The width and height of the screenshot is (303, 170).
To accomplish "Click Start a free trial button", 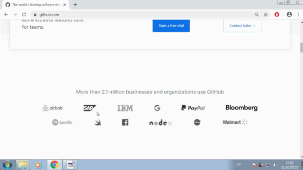I will coord(171,25).
